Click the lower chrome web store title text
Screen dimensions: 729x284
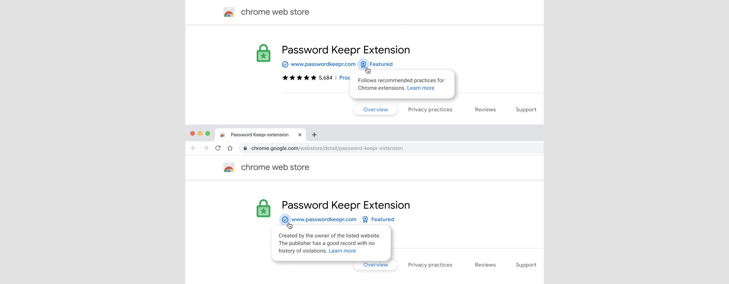click(275, 167)
